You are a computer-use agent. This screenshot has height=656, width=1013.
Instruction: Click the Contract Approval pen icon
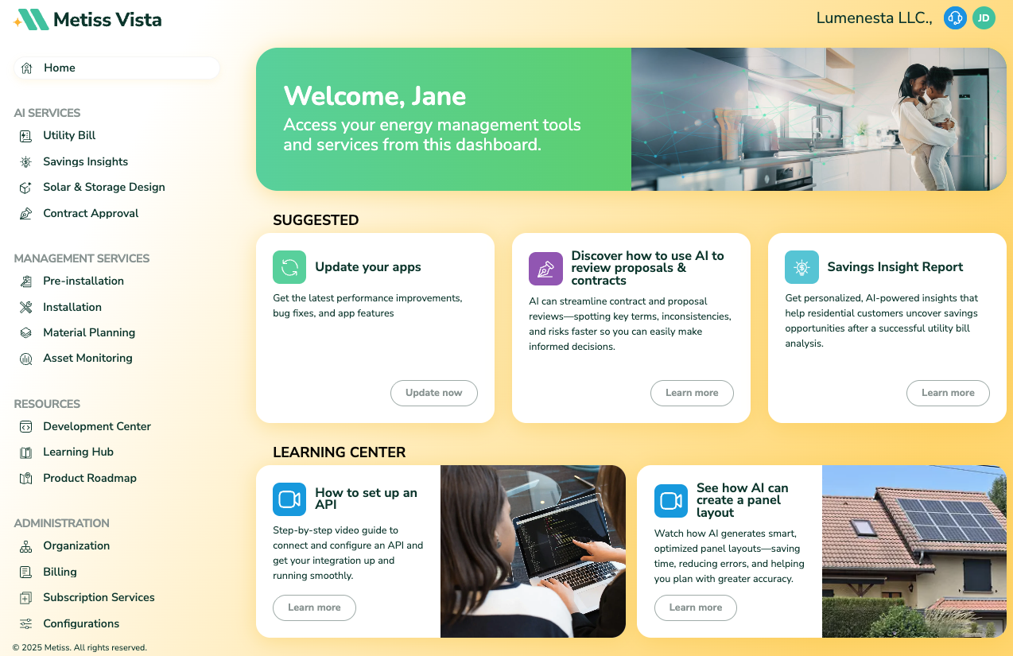click(x=26, y=214)
